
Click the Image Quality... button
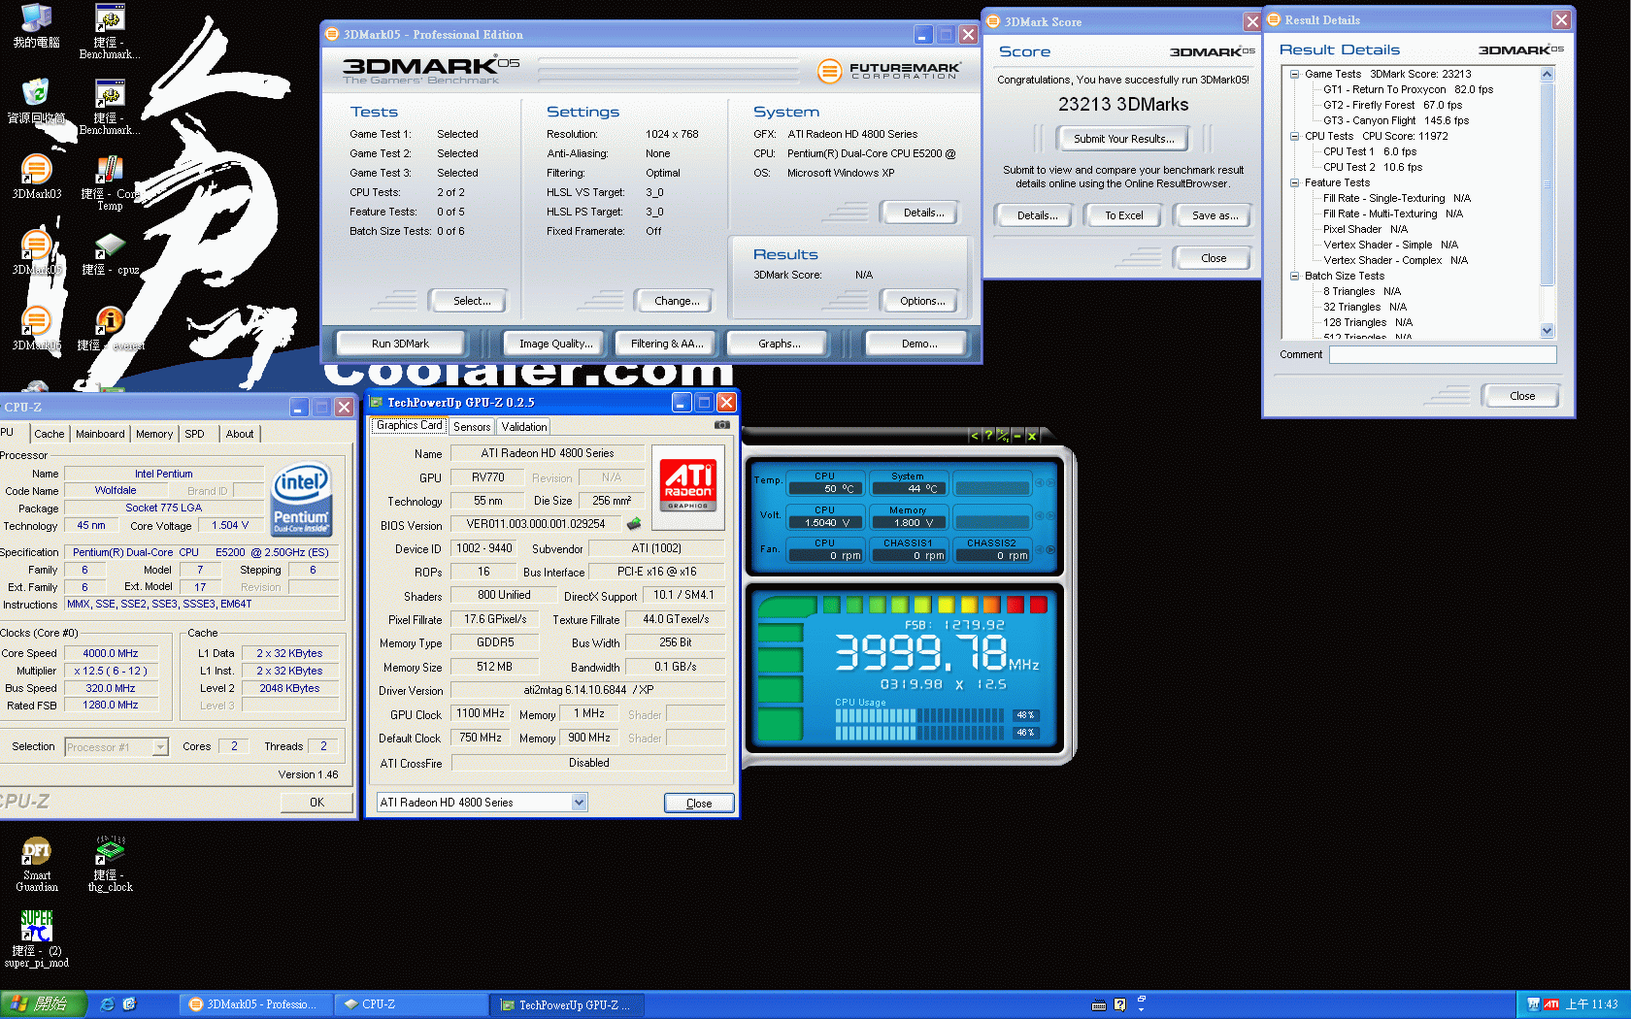[x=555, y=344]
